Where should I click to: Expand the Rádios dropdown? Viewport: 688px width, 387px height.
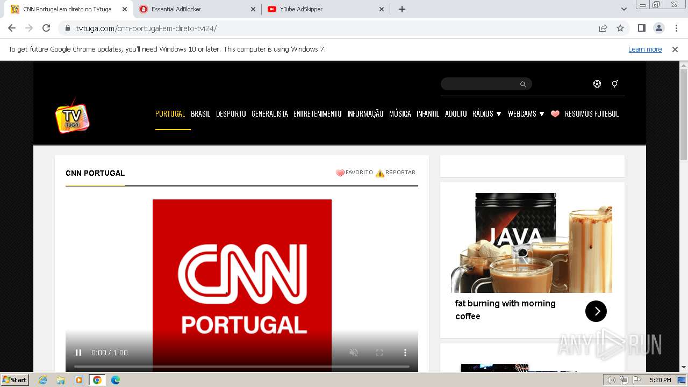click(x=487, y=114)
